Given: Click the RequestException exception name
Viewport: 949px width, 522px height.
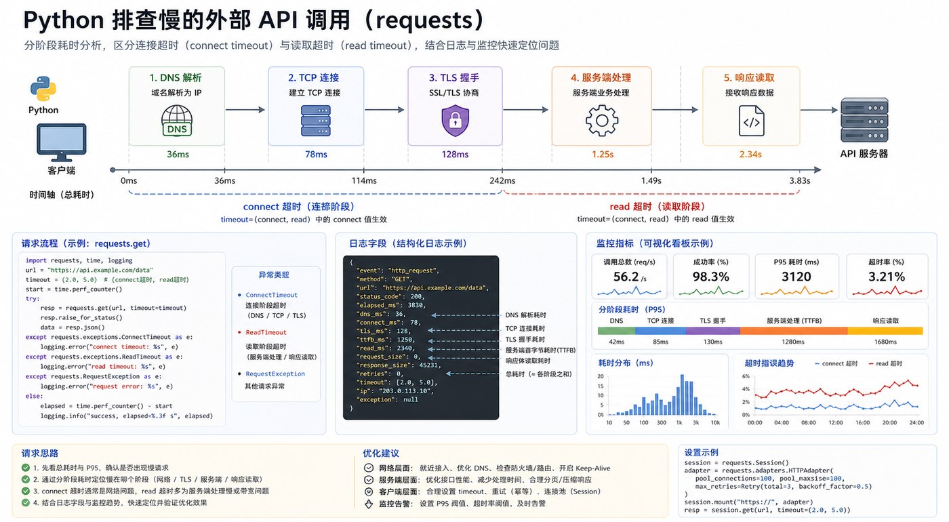Looking at the screenshot, I should click(x=275, y=374).
